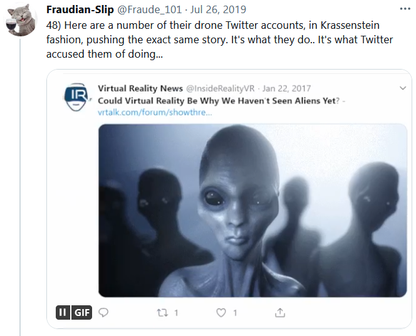
Task: Reply using the speech bubble icon
Action: click(x=103, y=312)
